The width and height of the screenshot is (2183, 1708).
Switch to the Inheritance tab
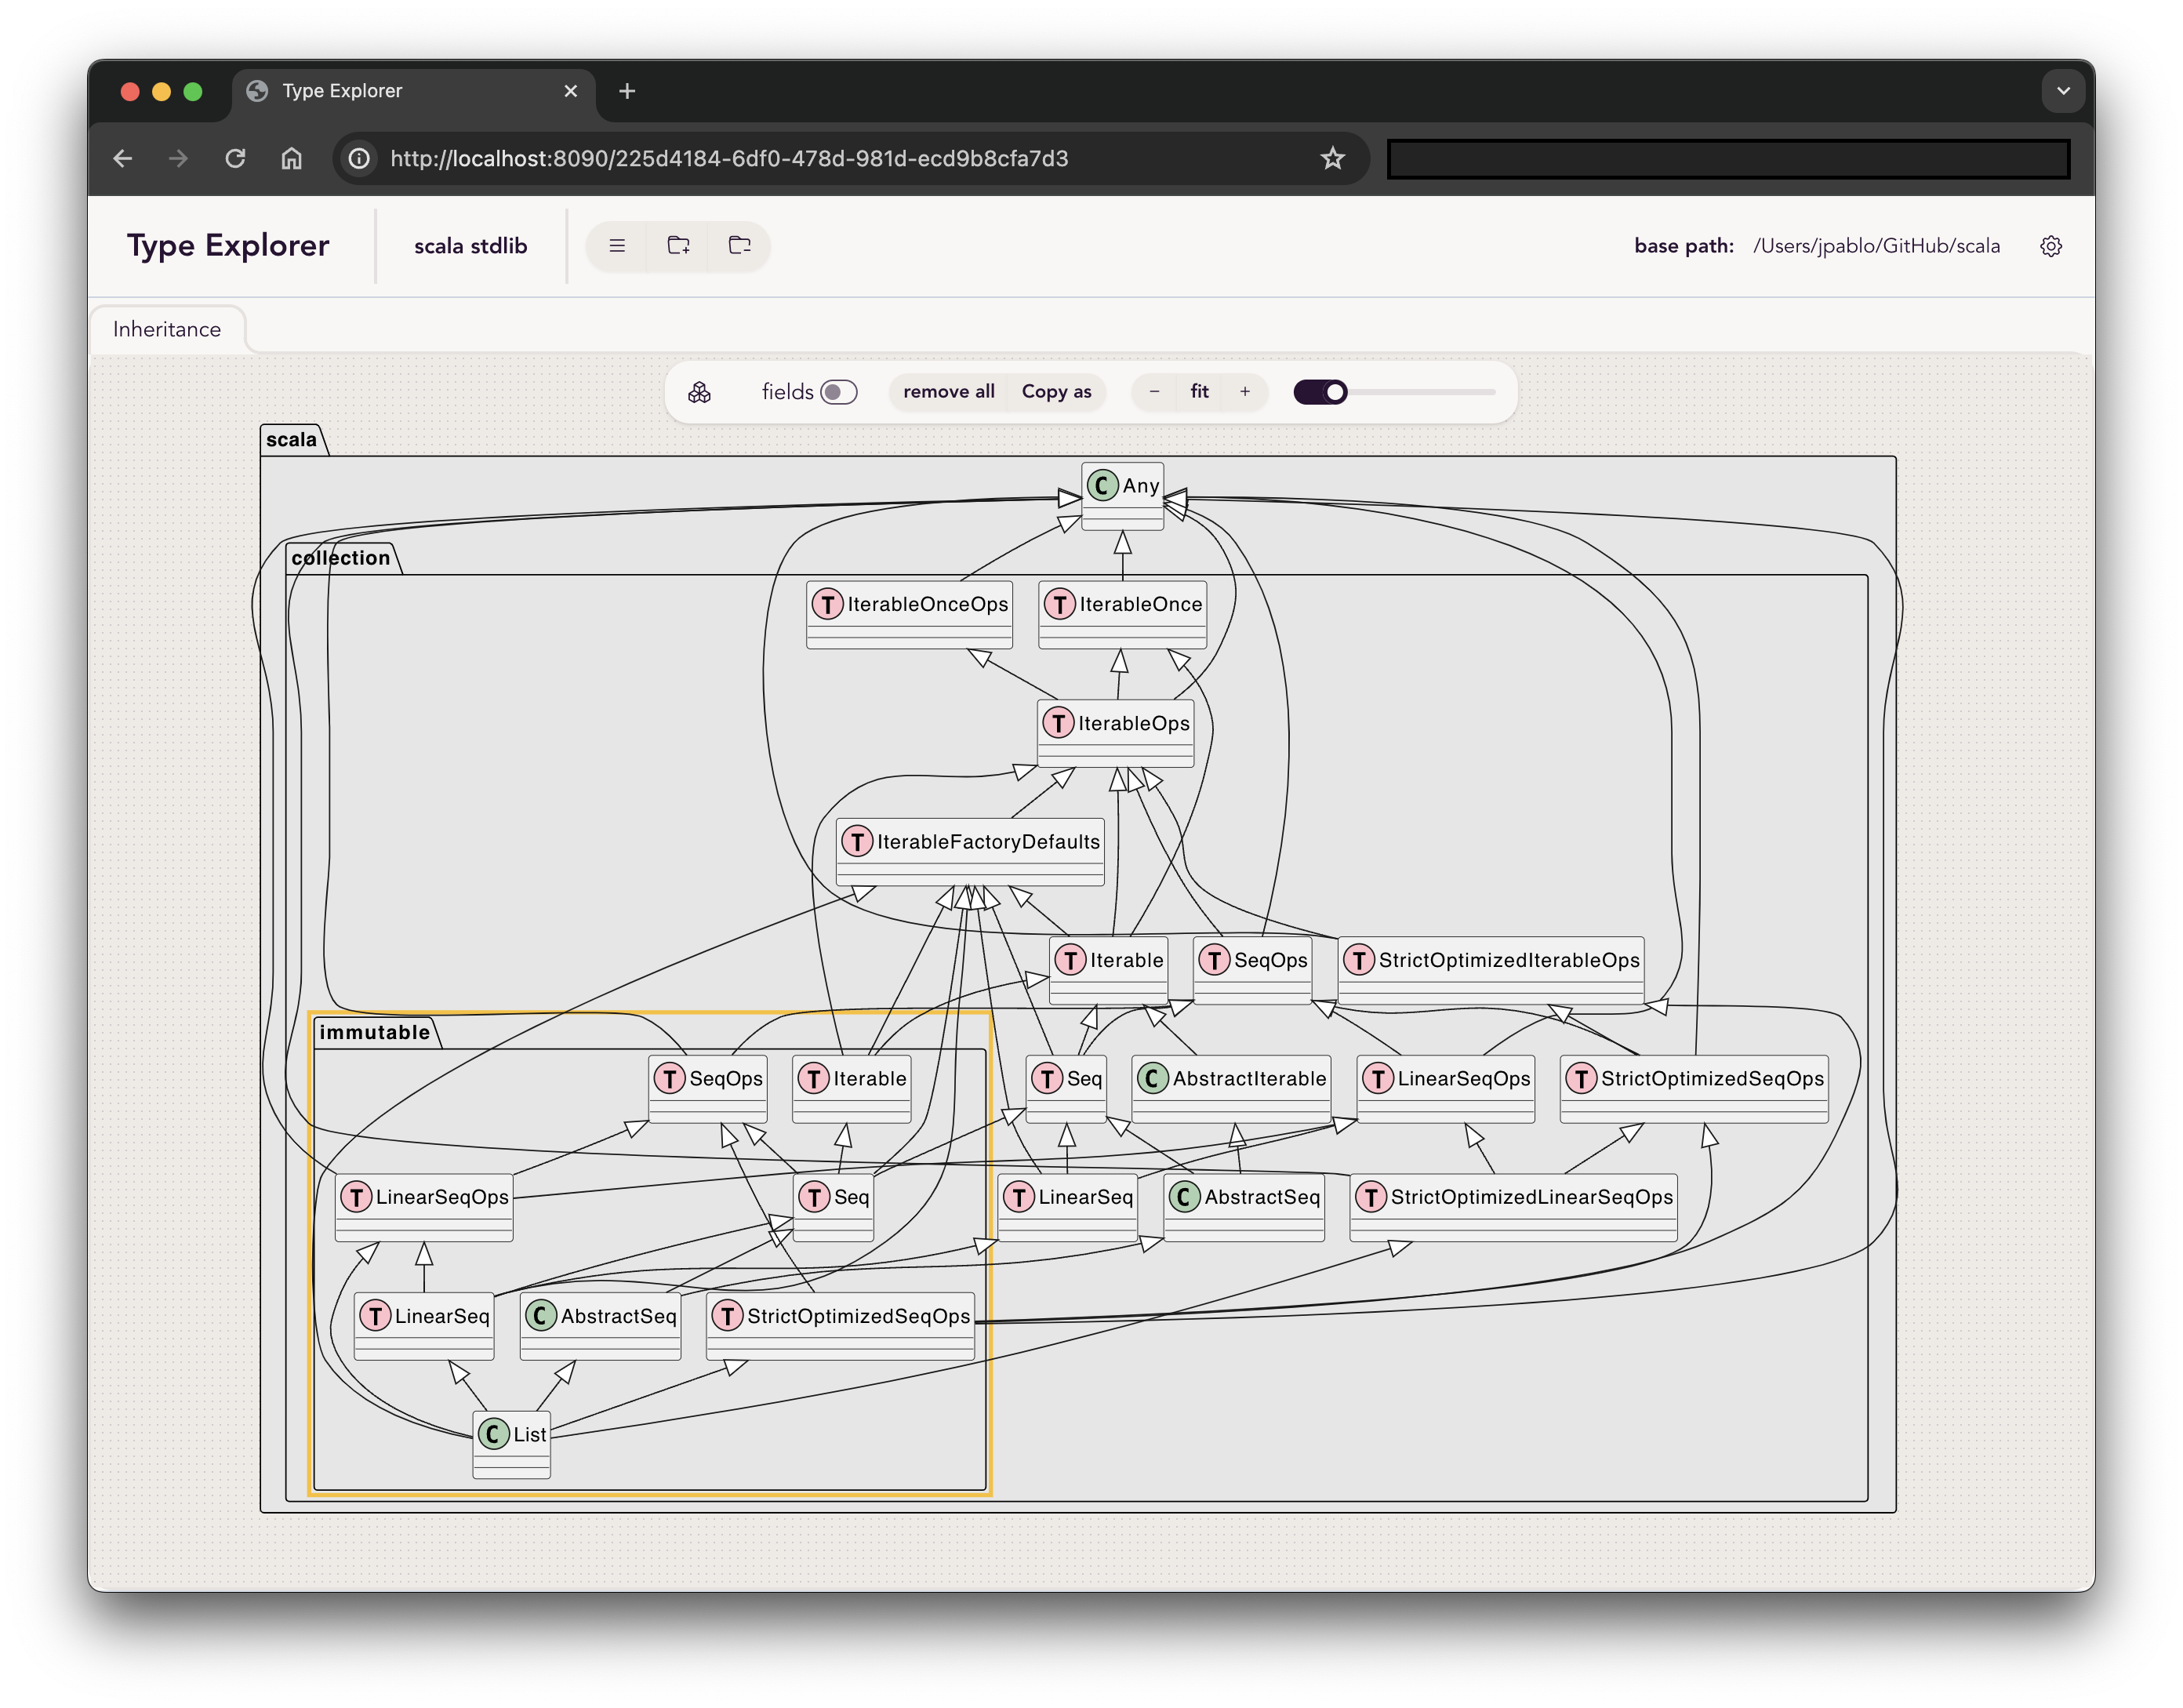click(x=167, y=330)
